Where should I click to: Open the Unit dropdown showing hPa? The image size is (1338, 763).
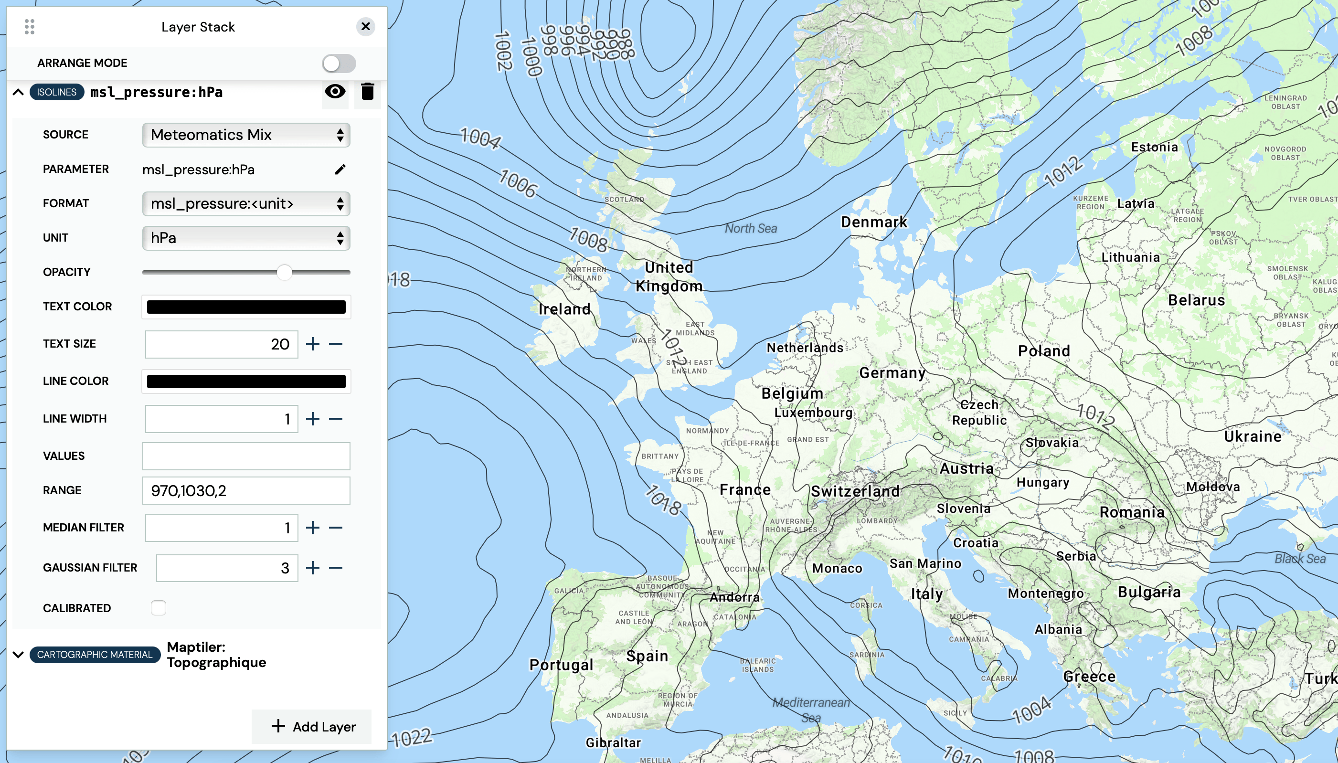click(x=246, y=238)
